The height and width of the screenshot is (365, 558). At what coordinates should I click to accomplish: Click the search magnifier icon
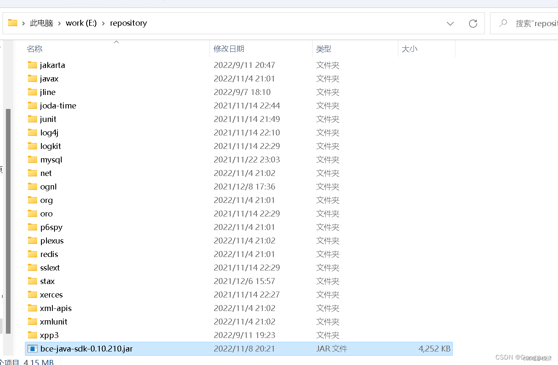tap(503, 23)
